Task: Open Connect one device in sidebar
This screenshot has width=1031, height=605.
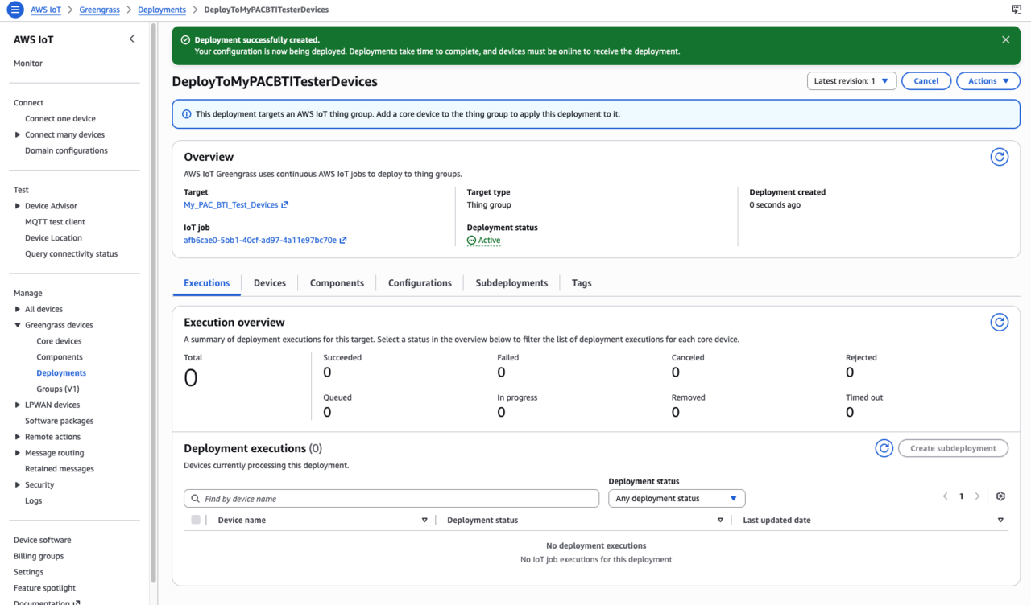Action: [60, 119]
